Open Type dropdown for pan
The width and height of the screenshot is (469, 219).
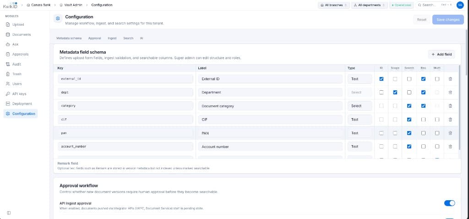(360, 133)
